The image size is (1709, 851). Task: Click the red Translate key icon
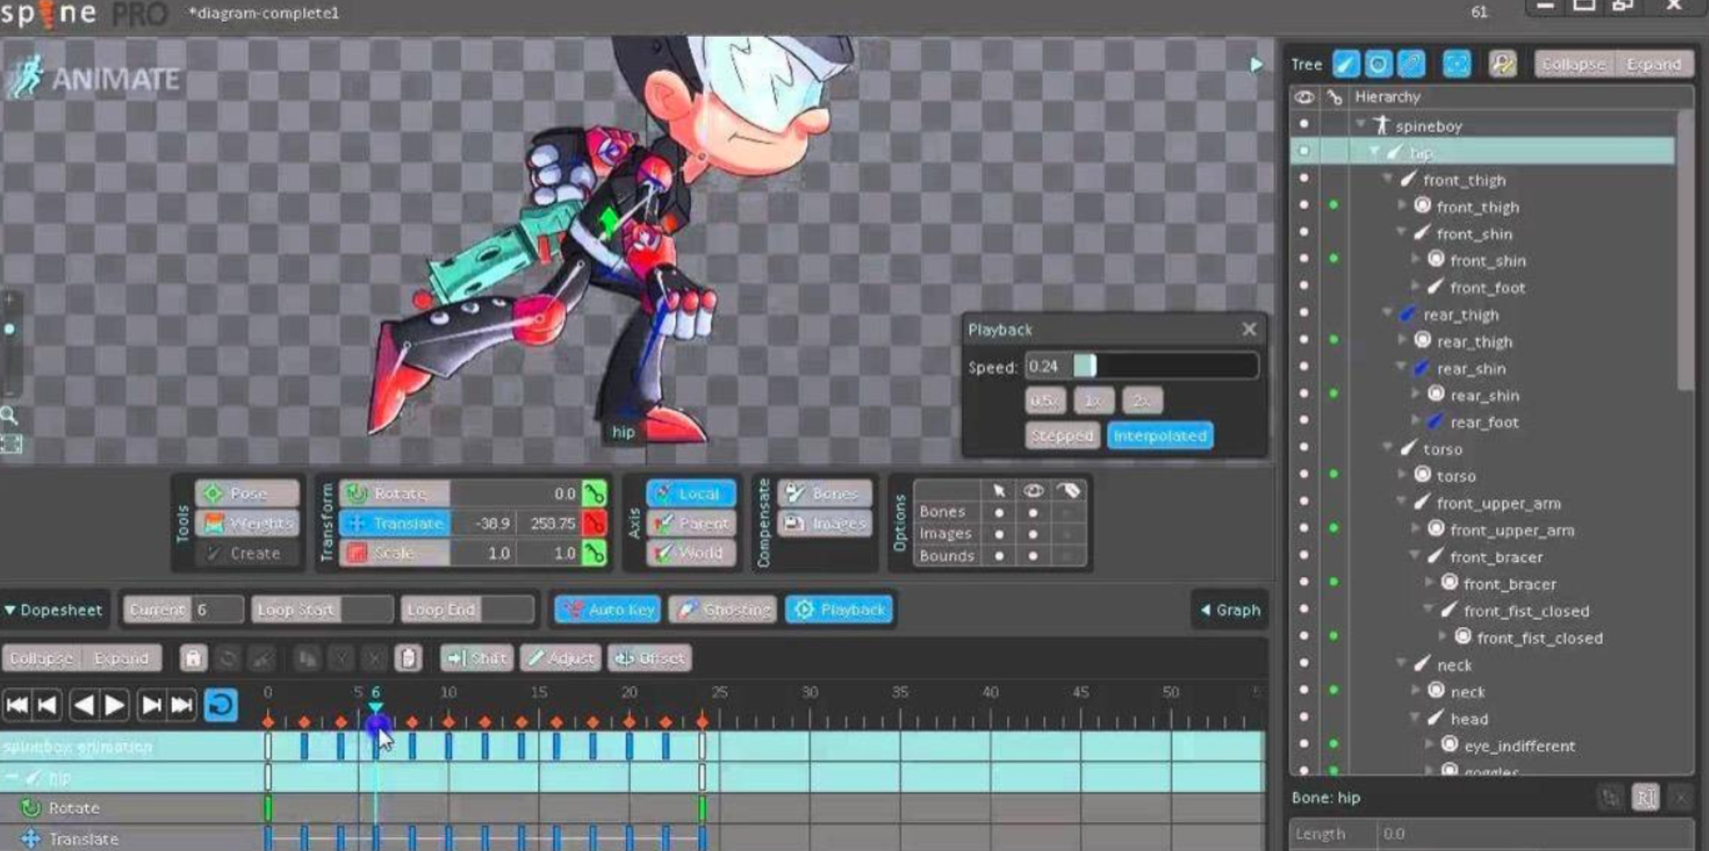point(594,523)
